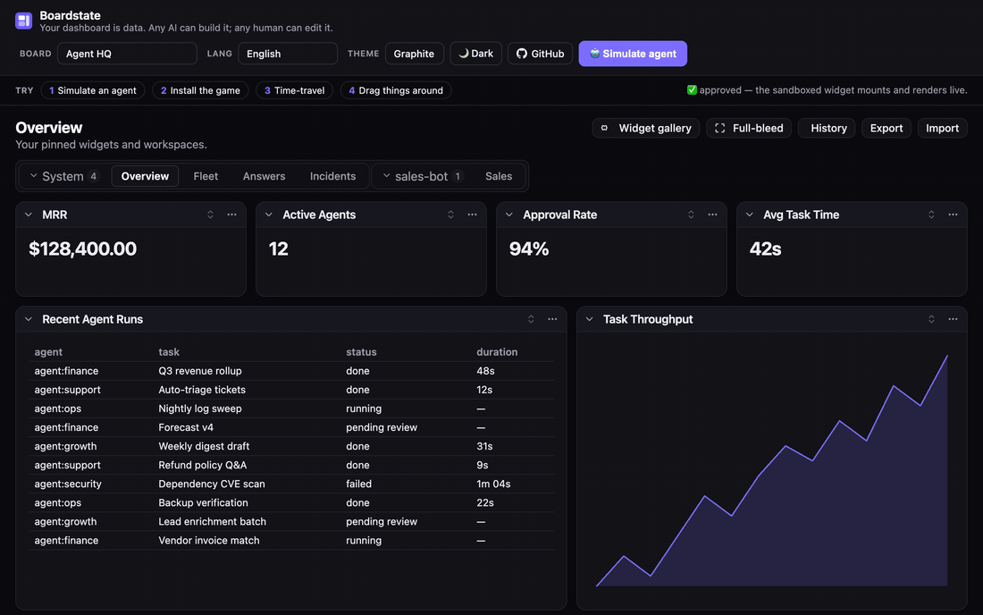
Task: Select the Refund policy Q&A row
Action: pyautogui.click(x=291, y=465)
